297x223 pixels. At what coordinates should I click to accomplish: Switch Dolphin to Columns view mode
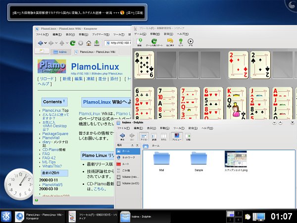164,137
